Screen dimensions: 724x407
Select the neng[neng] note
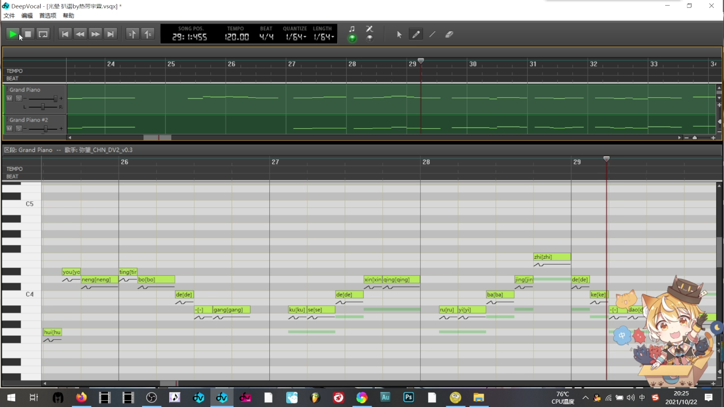coord(100,279)
